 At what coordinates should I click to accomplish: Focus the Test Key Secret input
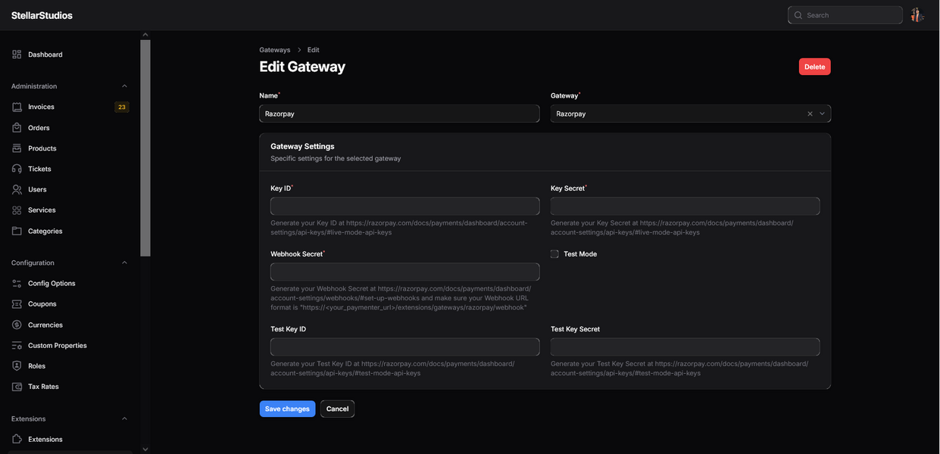(685, 347)
